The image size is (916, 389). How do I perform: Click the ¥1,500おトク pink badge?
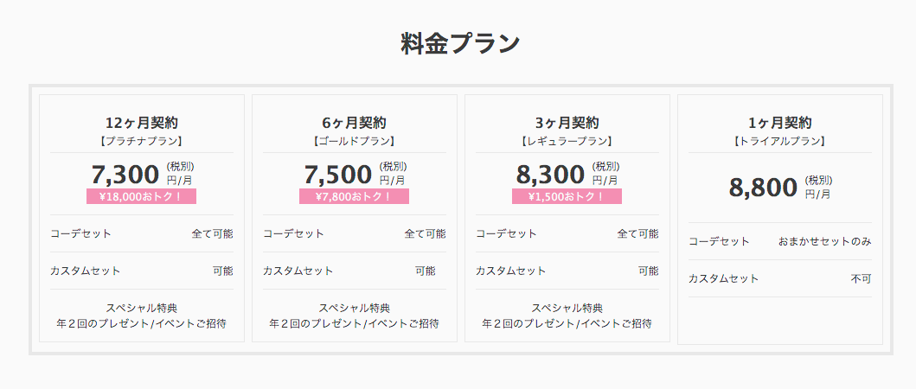[x=567, y=196]
